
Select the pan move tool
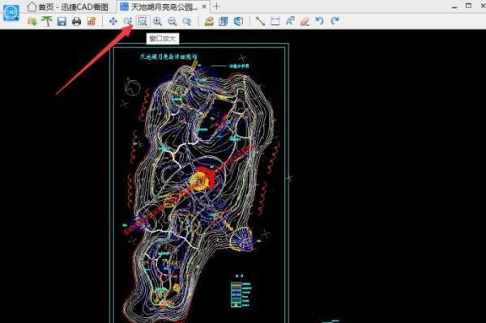[113, 21]
